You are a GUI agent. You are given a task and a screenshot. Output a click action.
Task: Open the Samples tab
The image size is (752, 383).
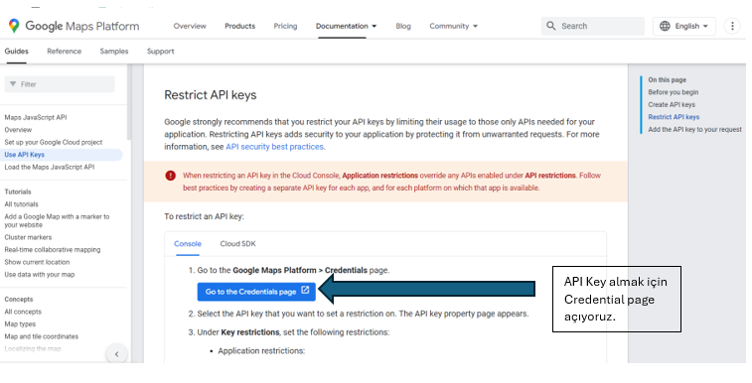tap(114, 52)
